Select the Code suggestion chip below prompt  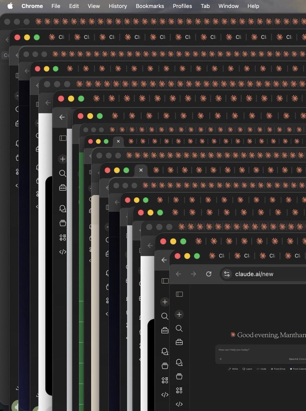coord(261,369)
